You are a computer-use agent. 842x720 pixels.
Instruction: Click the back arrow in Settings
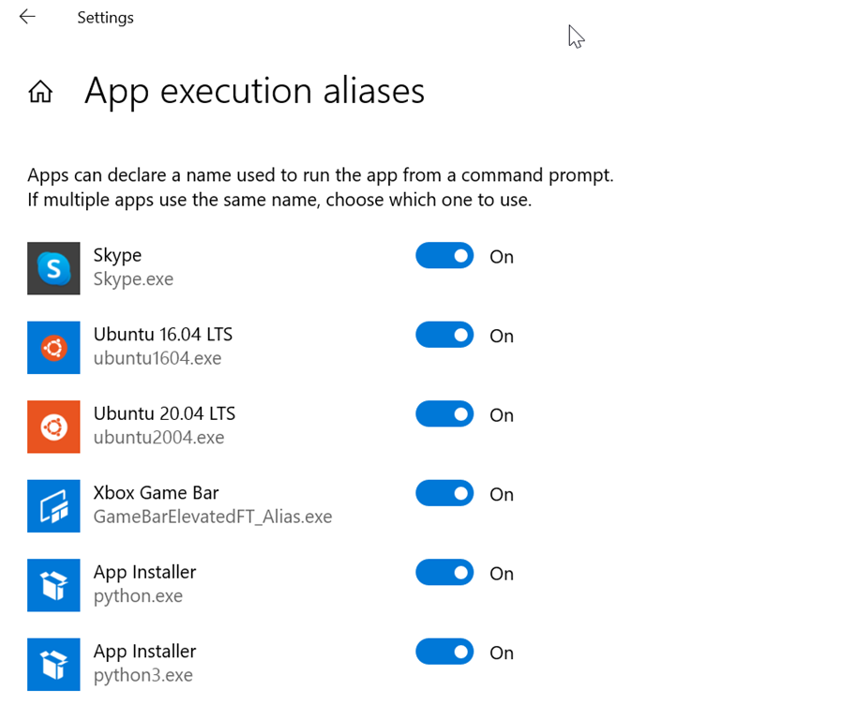(x=27, y=17)
